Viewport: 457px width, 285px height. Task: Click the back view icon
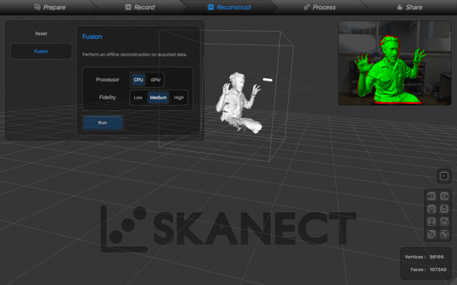[444, 222]
